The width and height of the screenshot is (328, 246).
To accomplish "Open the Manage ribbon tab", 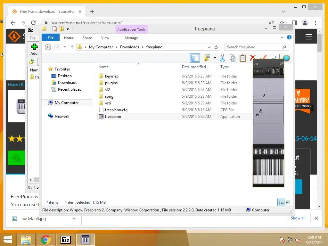I will [131, 38].
